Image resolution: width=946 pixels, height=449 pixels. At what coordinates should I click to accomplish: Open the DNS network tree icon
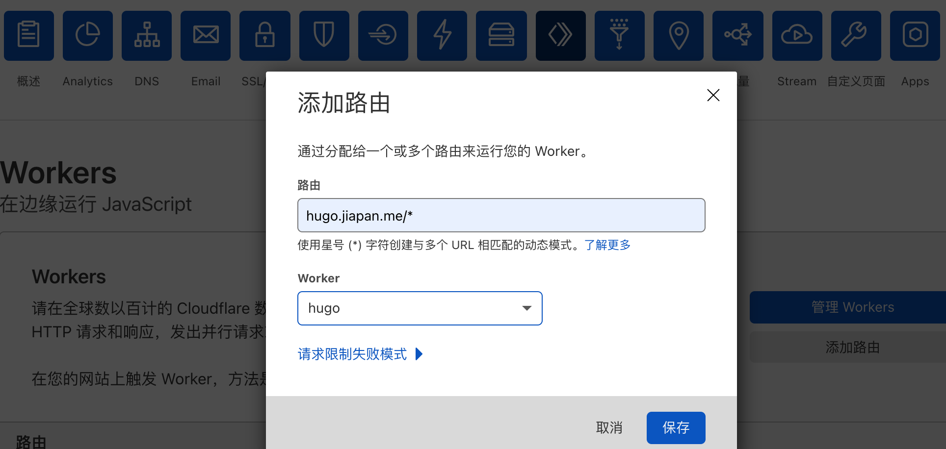(x=147, y=36)
